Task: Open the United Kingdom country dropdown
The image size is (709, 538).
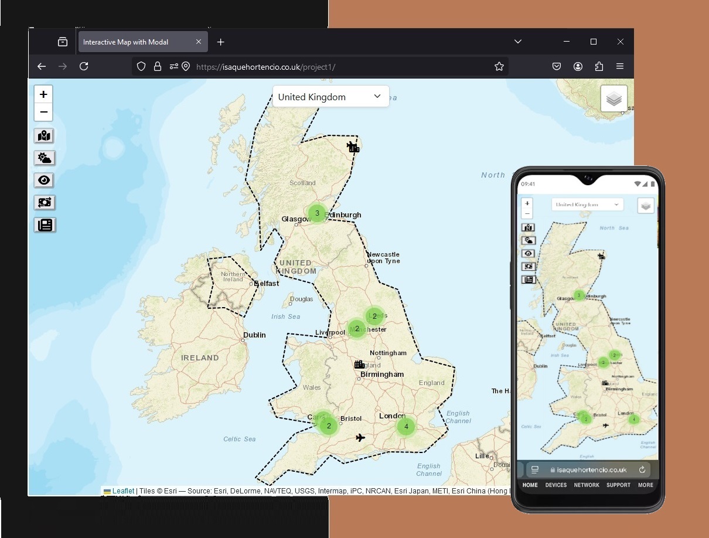Action: click(x=330, y=96)
